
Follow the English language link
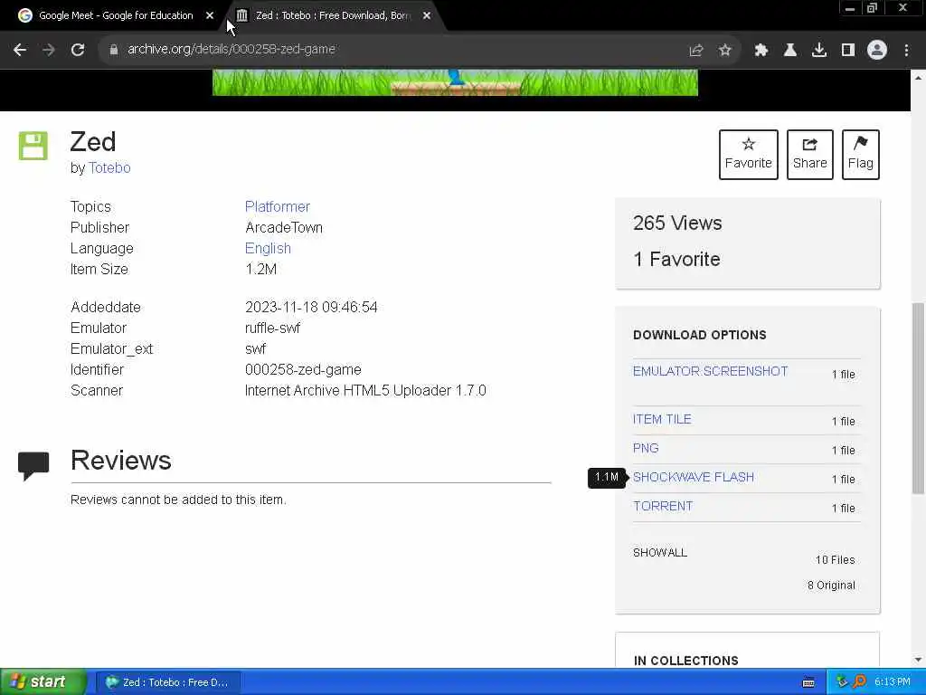point(268,248)
